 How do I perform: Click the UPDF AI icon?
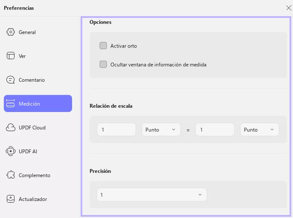tap(11, 151)
